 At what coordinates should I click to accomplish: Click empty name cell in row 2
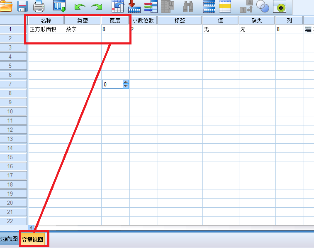tap(46, 38)
